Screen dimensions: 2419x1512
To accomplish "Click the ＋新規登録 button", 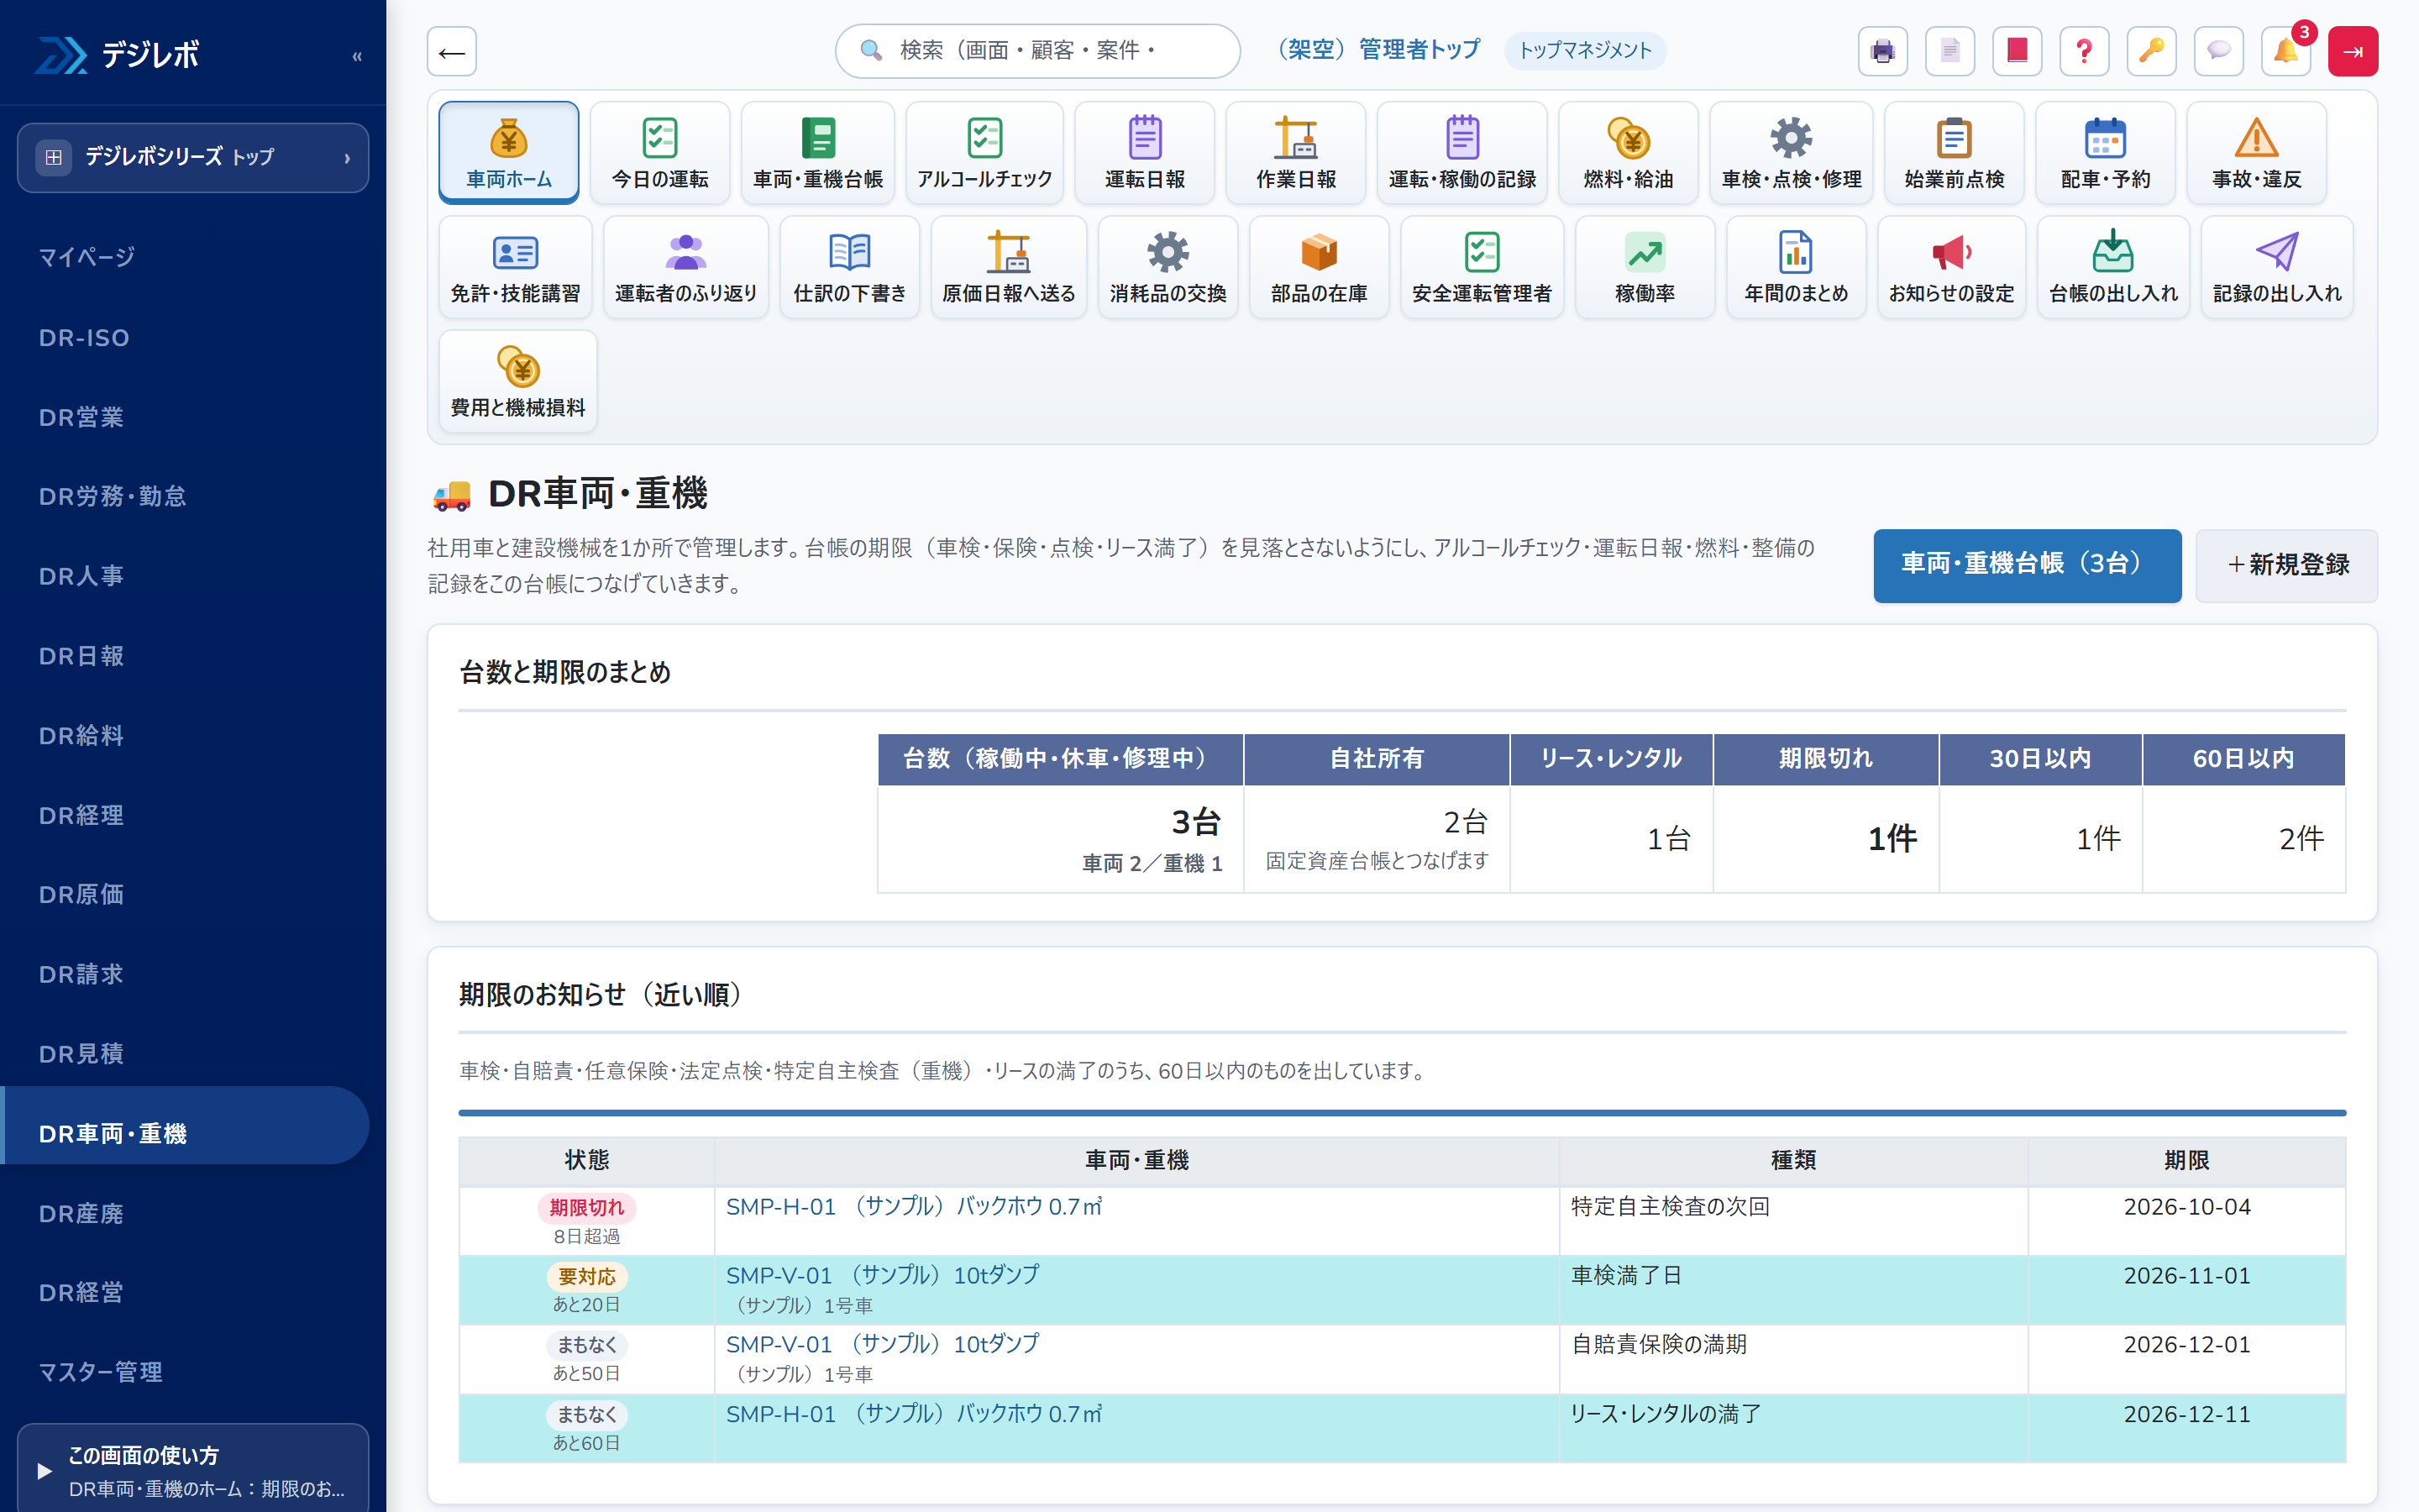I will coord(2287,565).
